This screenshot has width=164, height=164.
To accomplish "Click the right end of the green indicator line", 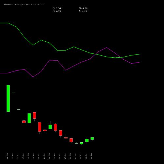I will click(x=139, y=54).
